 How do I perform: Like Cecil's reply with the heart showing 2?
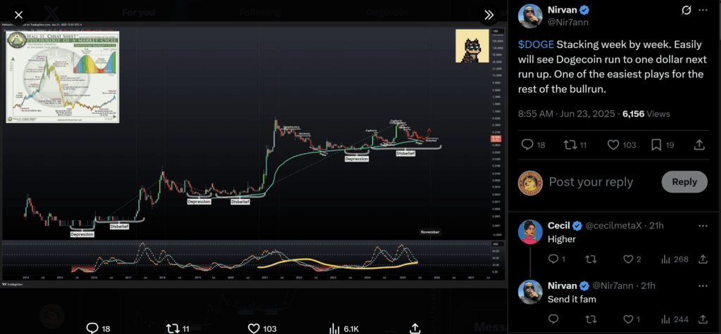click(x=632, y=259)
